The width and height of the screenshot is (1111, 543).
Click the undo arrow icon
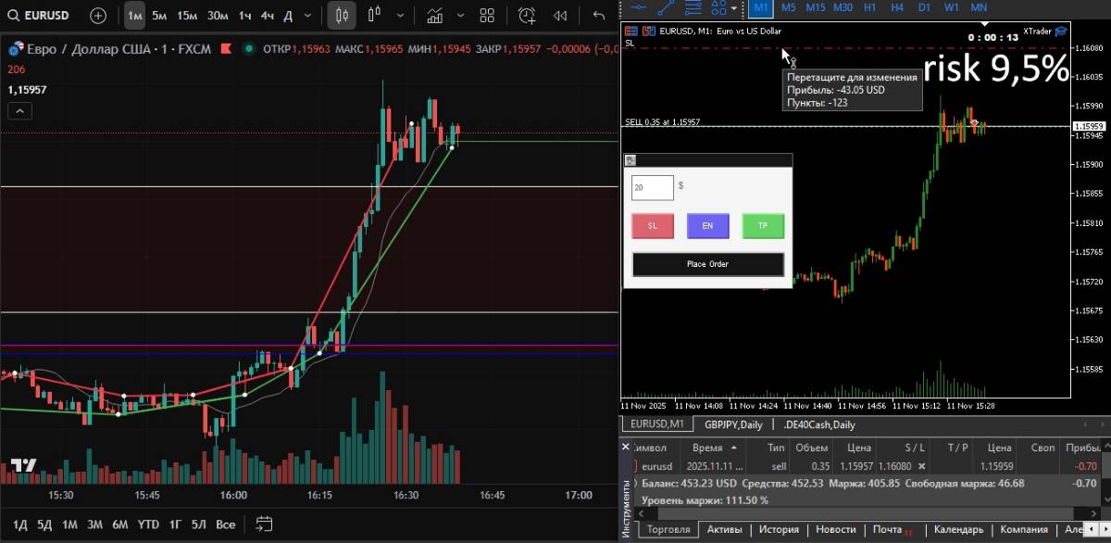pyautogui.click(x=598, y=15)
